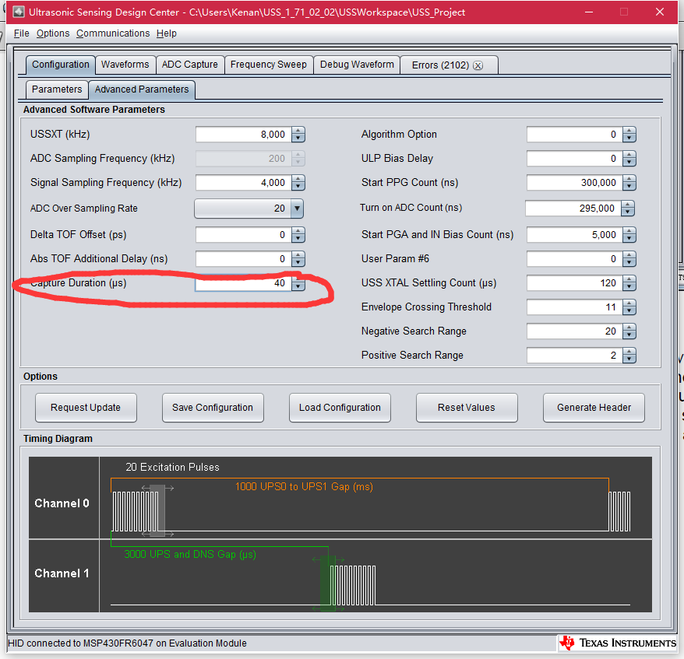Click the USSXT (kHz) stepper arrows
The width and height of the screenshot is (684, 659).
[x=298, y=134]
